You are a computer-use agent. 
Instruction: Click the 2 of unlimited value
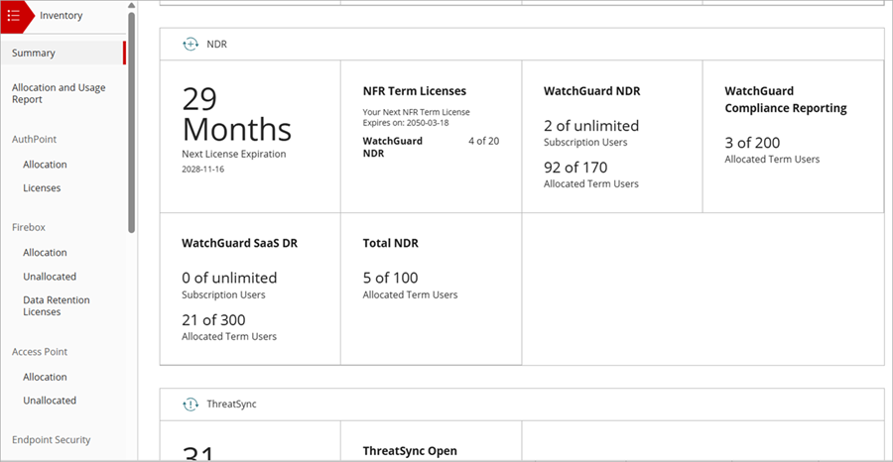(591, 126)
